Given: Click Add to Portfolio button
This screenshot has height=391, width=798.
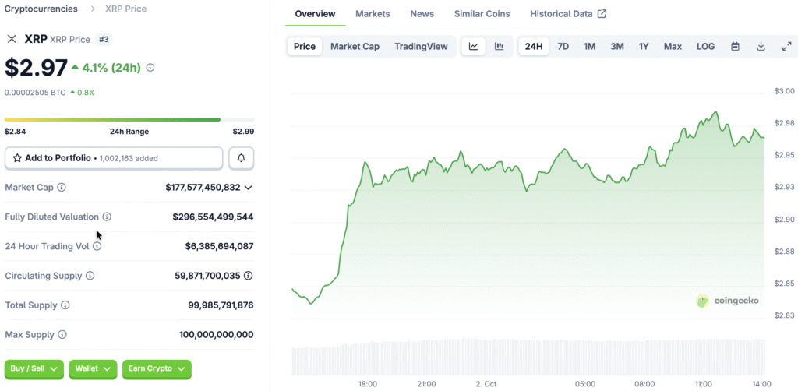Looking at the screenshot, I should [x=114, y=158].
